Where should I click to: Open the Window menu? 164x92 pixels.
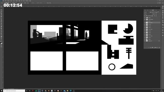tap(27, 1)
